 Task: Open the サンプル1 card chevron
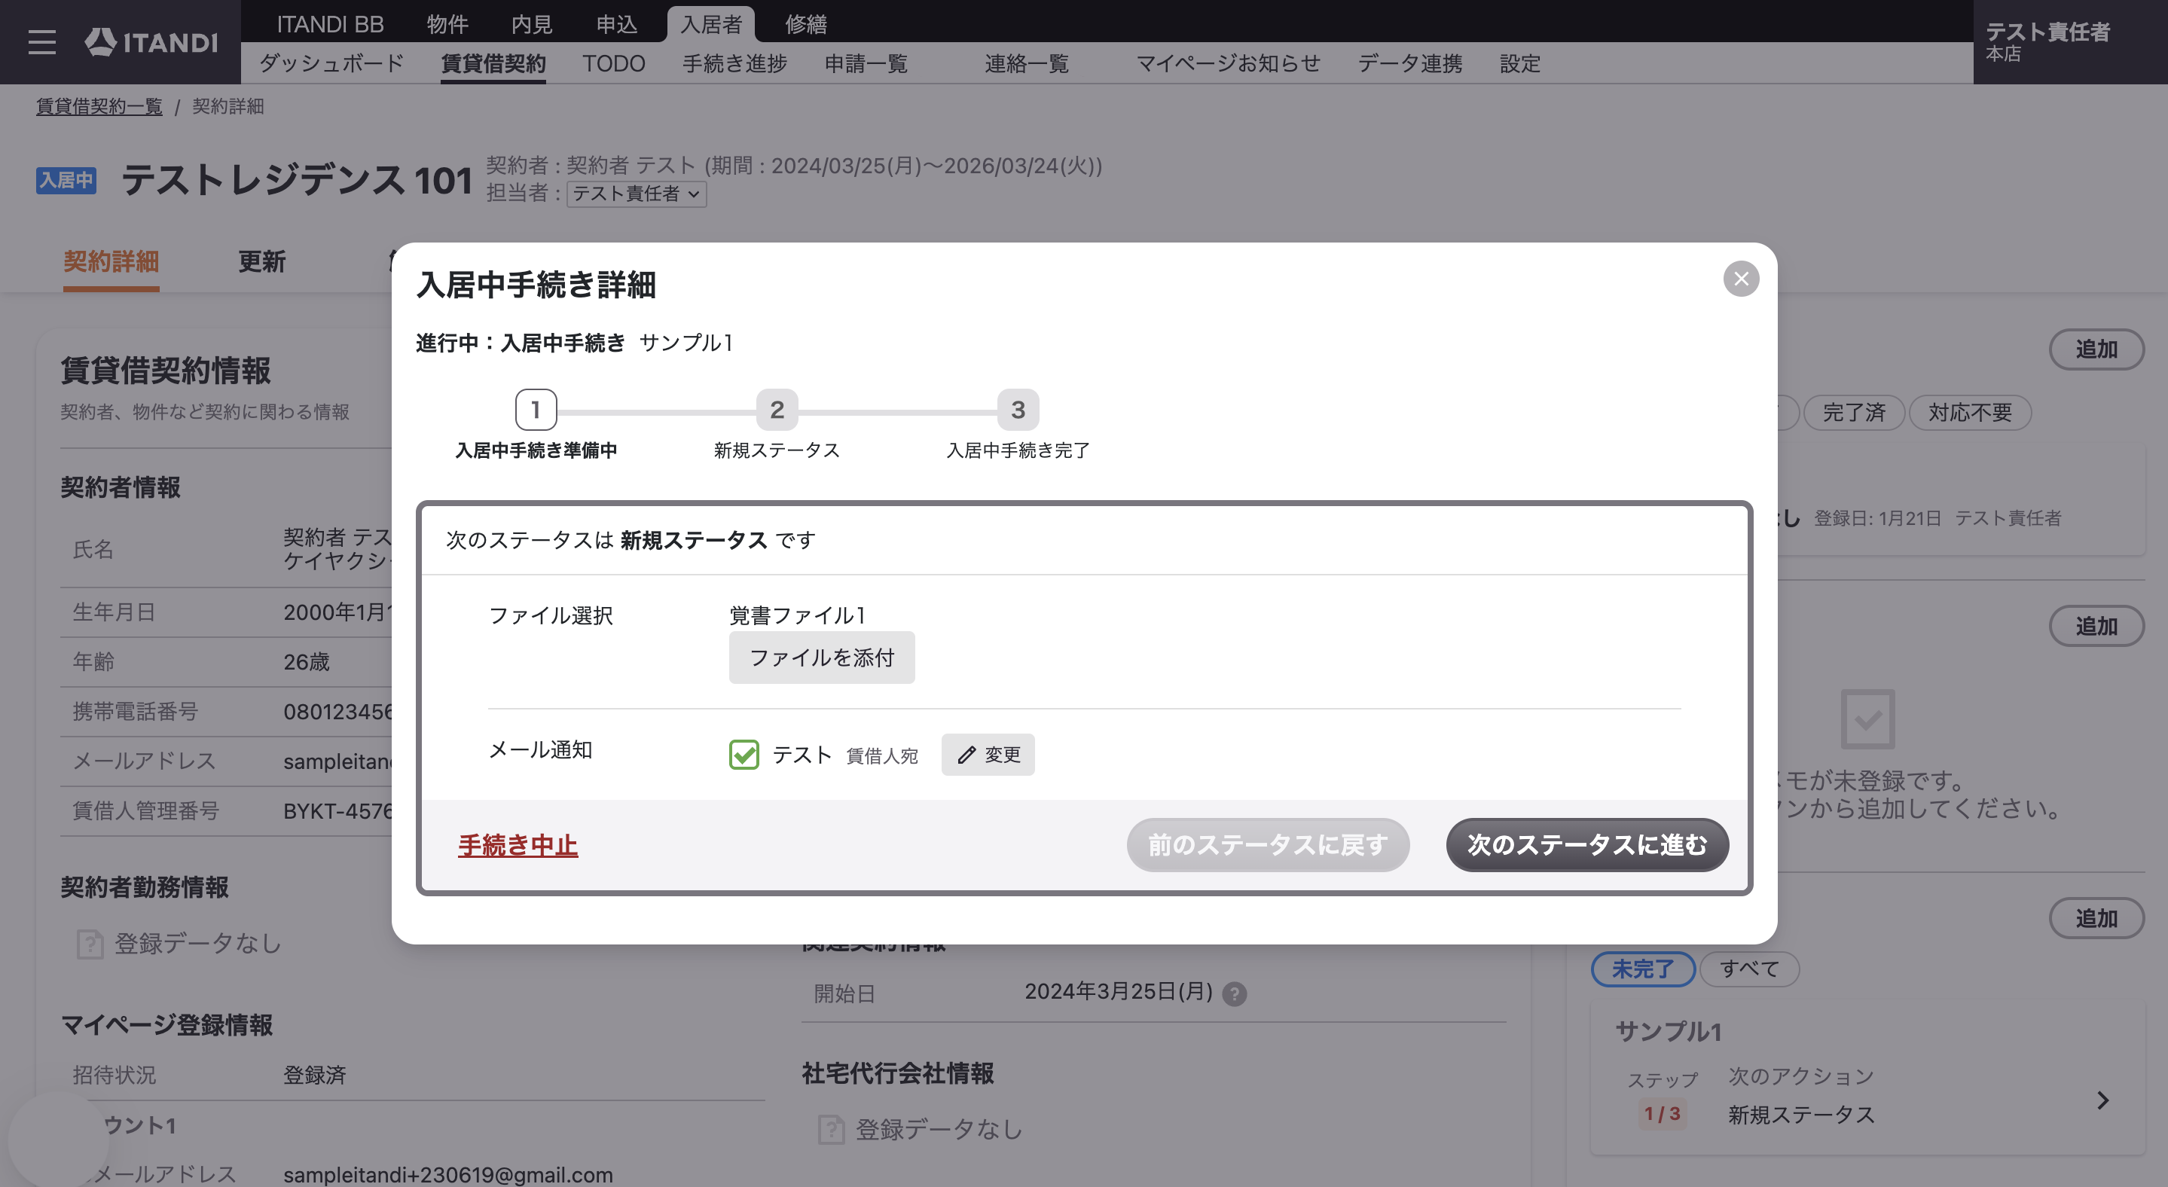[2102, 1100]
